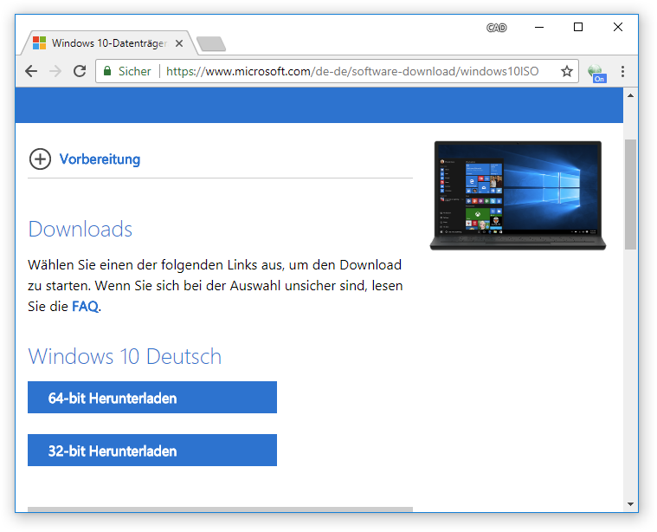657x532 pixels.
Task: Click the Windows 10 laptop image
Action: [x=518, y=195]
